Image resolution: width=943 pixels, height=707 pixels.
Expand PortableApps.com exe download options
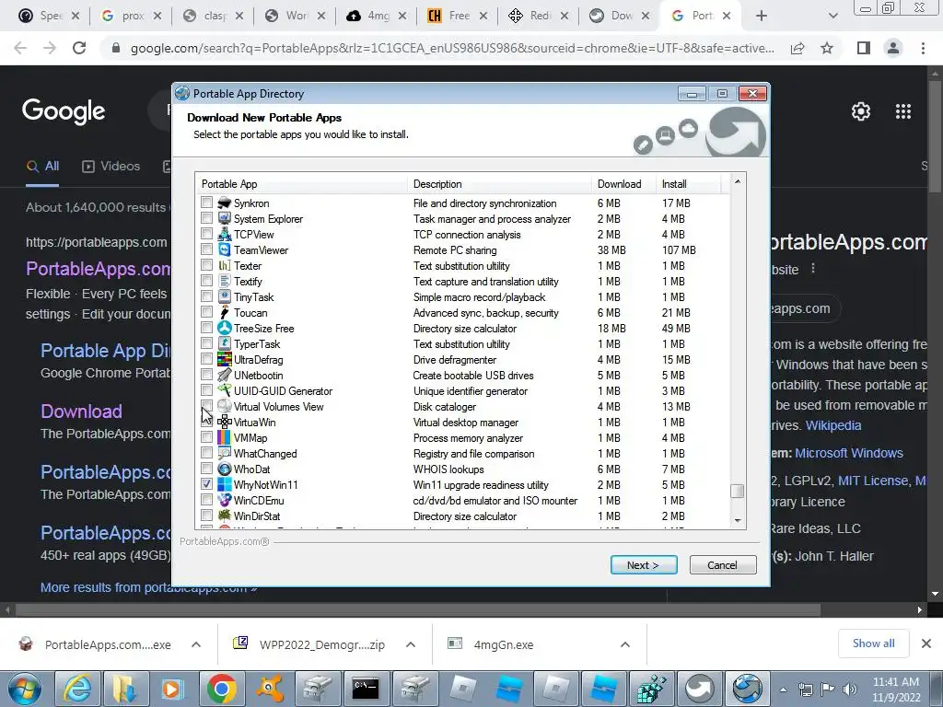point(196,644)
